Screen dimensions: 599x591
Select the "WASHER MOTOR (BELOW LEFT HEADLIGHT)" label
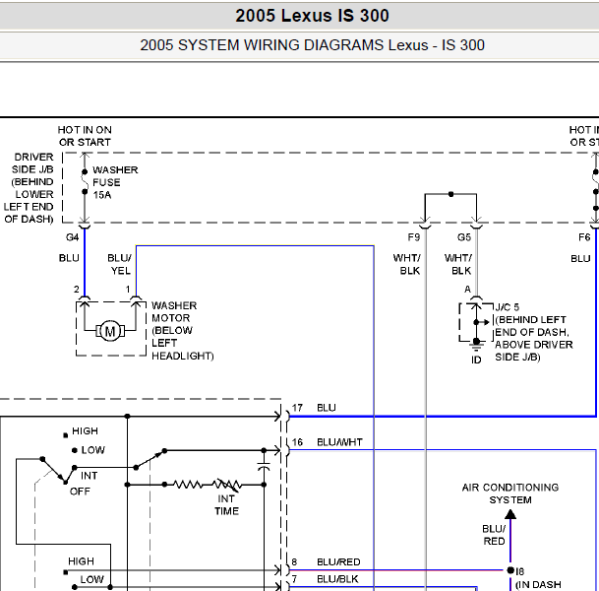pos(182,331)
